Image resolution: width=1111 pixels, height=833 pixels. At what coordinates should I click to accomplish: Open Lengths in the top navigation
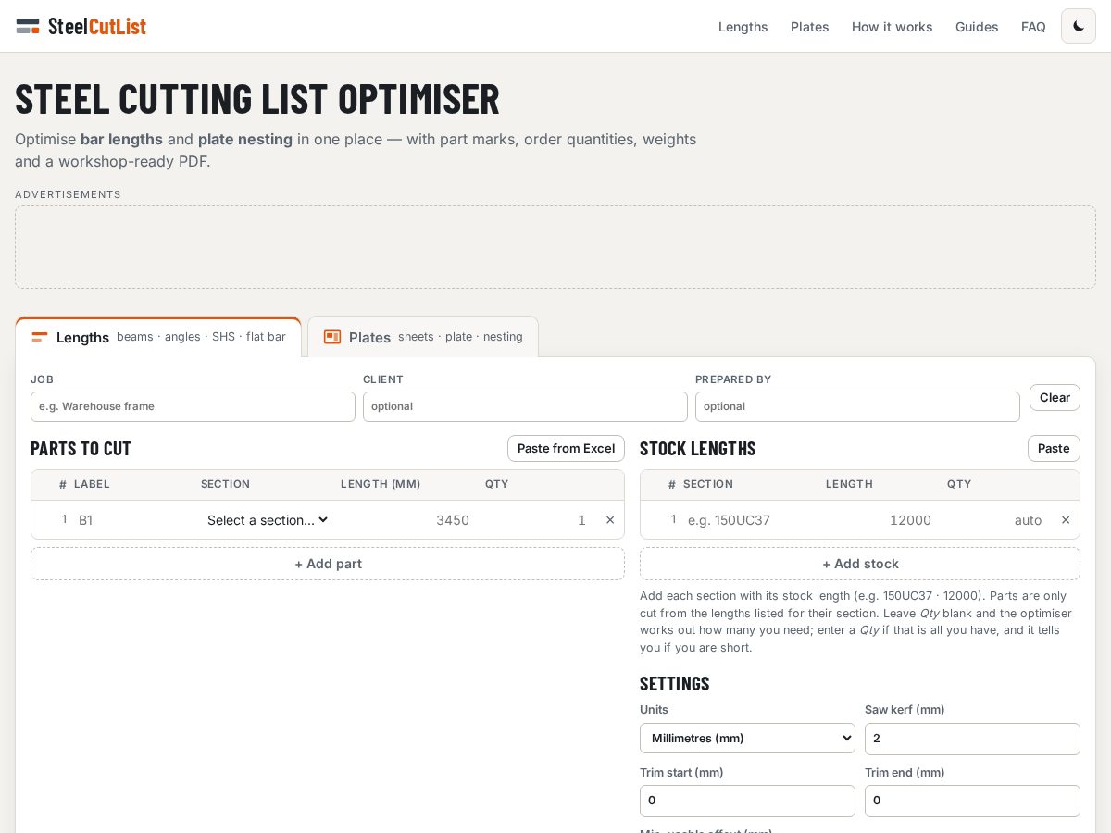click(743, 27)
